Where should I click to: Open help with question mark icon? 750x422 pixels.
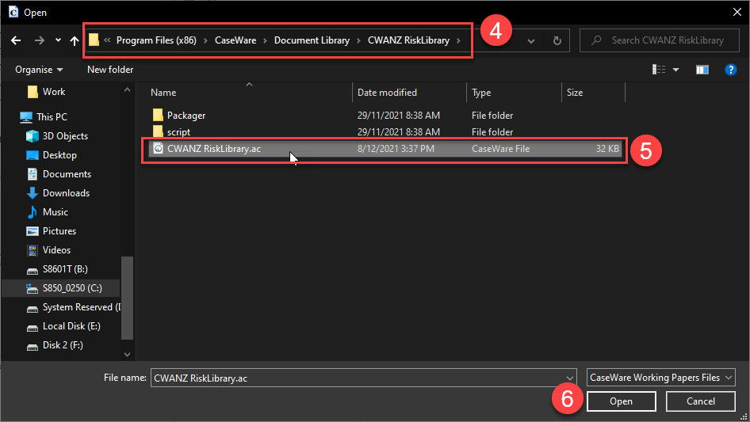tap(730, 70)
